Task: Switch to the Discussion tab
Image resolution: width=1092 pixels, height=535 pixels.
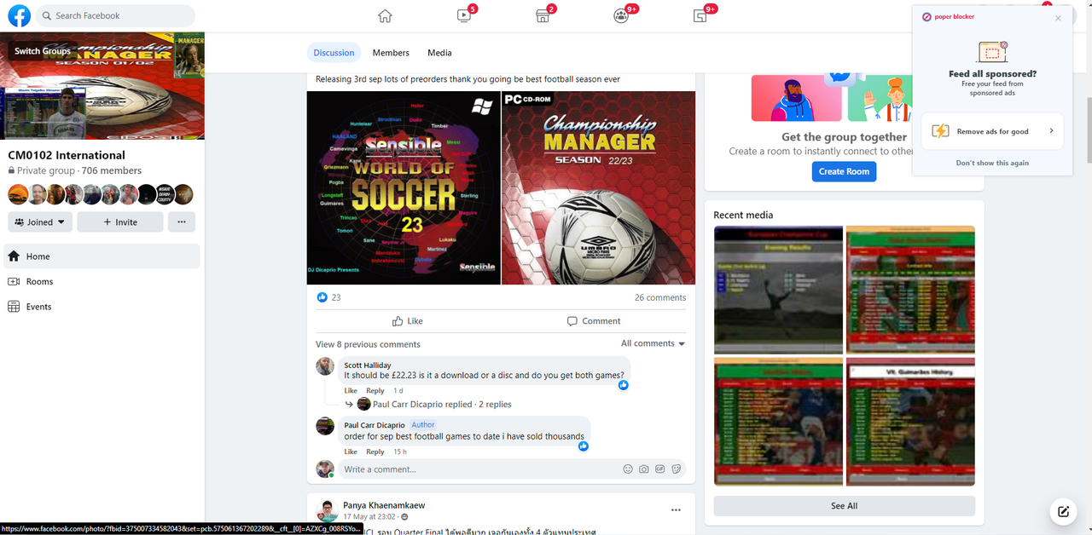Action: click(x=334, y=53)
